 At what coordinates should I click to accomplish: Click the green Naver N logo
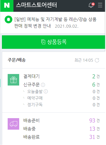point(7,6)
